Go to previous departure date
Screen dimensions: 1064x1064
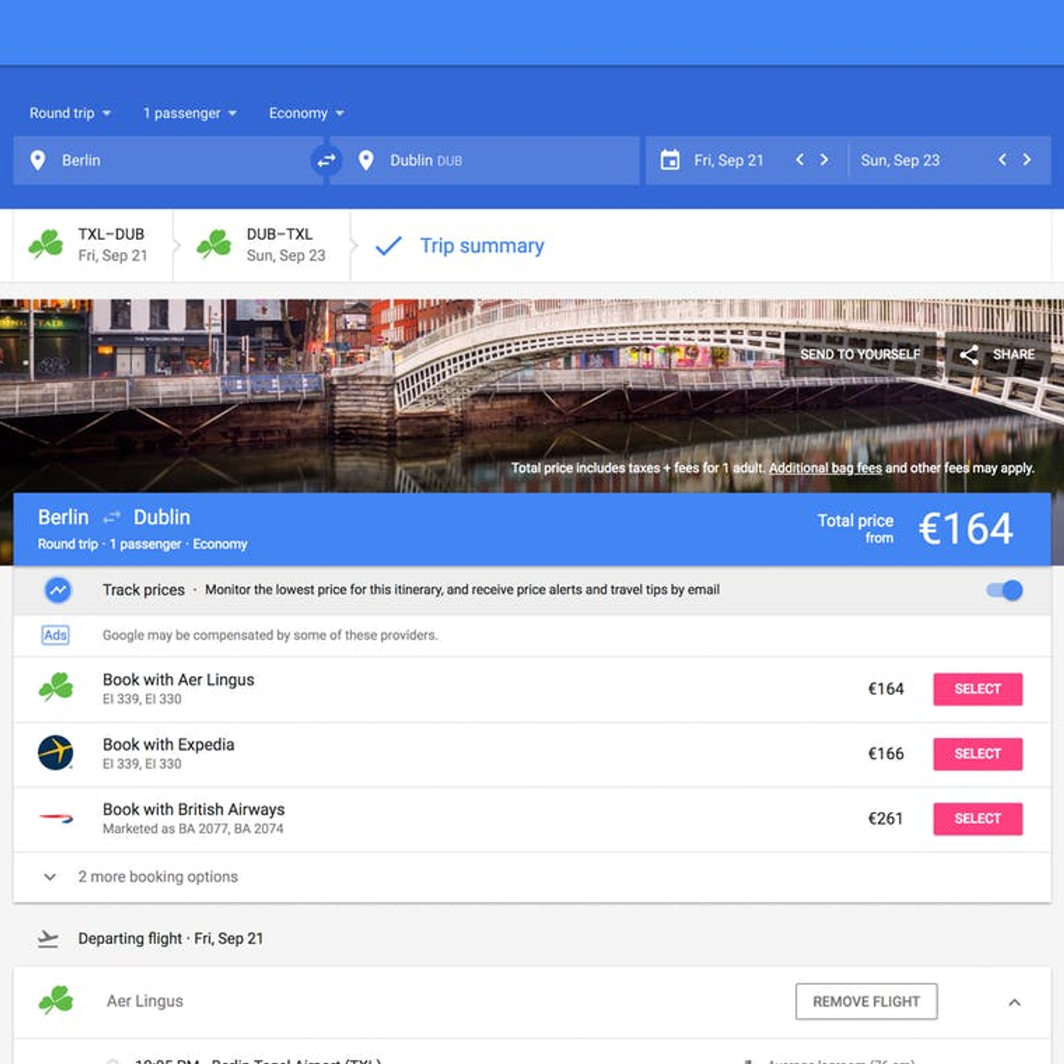coord(800,160)
